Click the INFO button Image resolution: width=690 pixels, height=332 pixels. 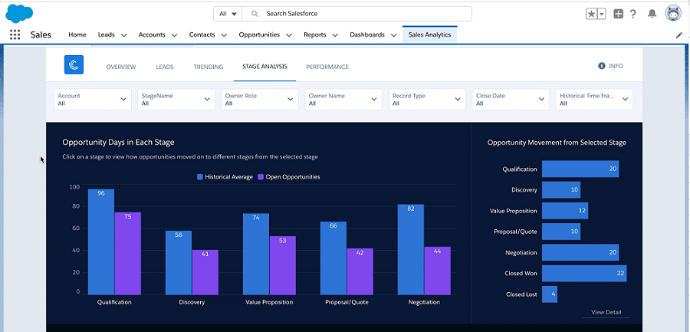tap(610, 67)
